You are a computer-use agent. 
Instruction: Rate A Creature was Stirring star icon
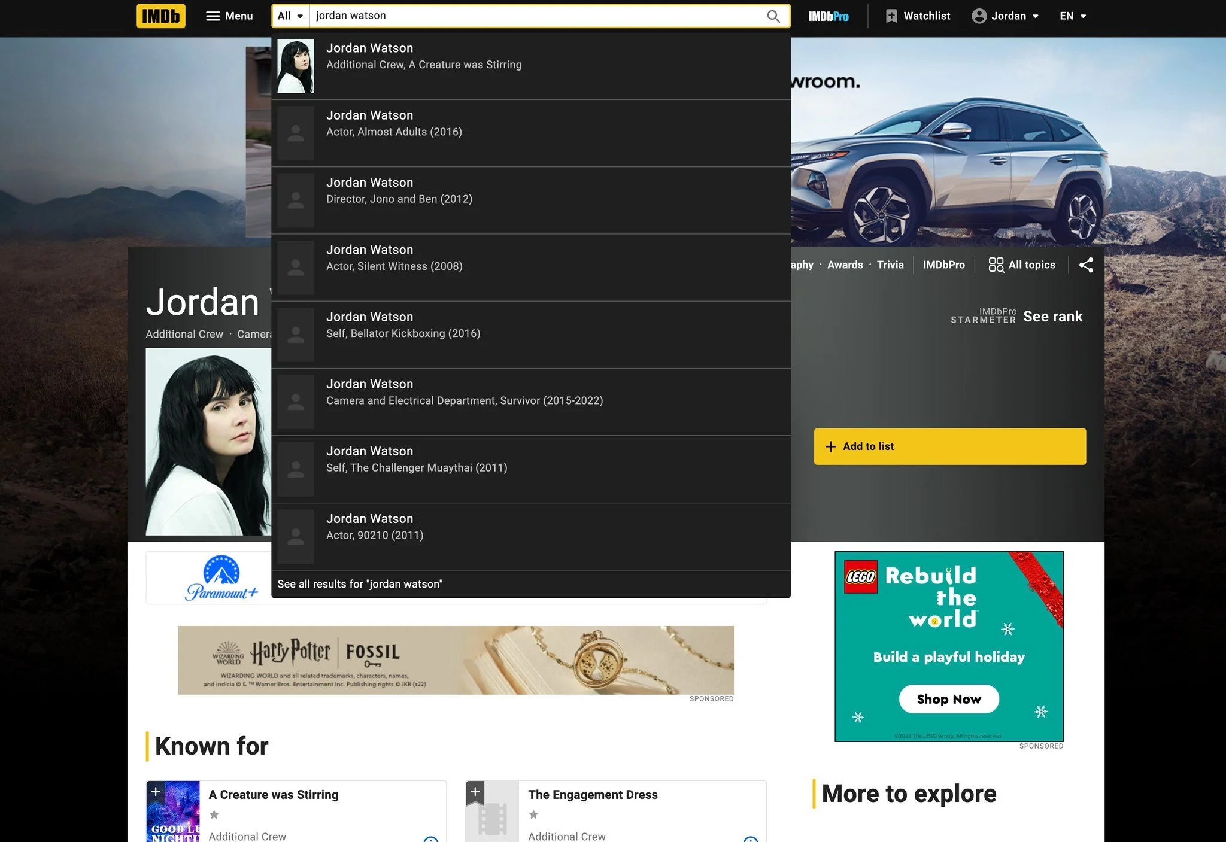click(214, 814)
